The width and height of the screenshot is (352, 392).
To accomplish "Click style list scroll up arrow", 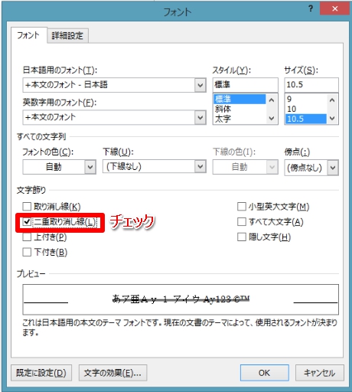I will [272, 100].
